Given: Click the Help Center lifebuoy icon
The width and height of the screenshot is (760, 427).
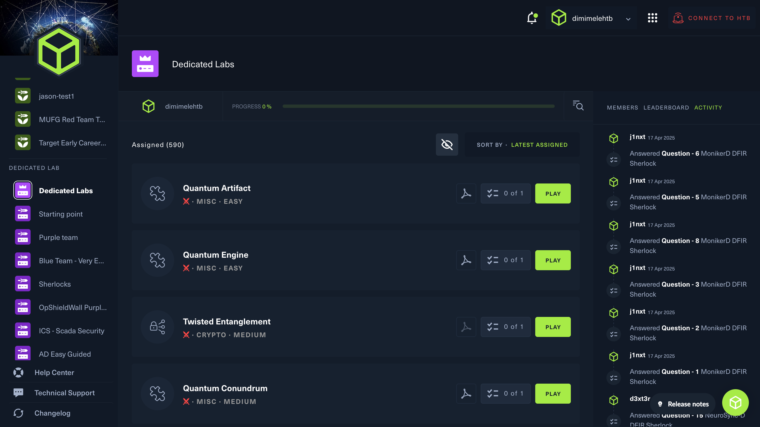Looking at the screenshot, I should [18, 373].
